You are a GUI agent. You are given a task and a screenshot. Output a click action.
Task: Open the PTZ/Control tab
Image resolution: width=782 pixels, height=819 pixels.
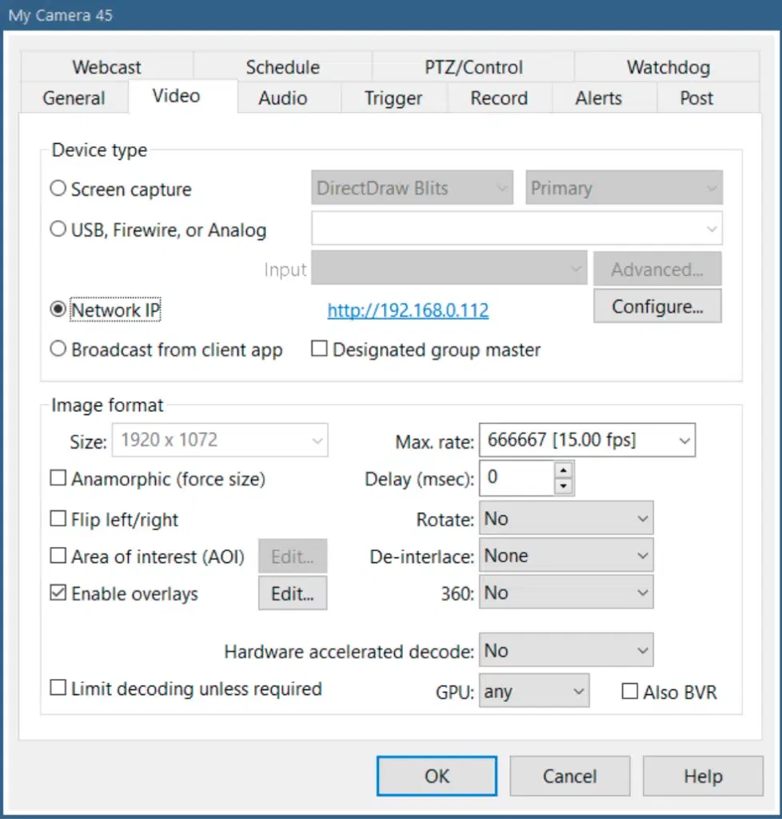(x=473, y=67)
